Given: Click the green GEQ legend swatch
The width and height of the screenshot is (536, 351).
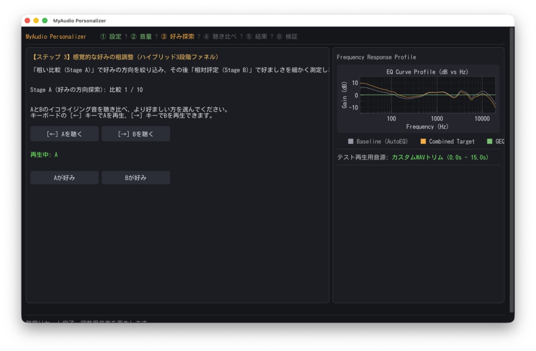Looking at the screenshot, I should click(489, 141).
